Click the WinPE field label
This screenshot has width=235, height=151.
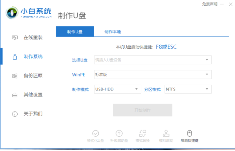[x=79, y=75]
